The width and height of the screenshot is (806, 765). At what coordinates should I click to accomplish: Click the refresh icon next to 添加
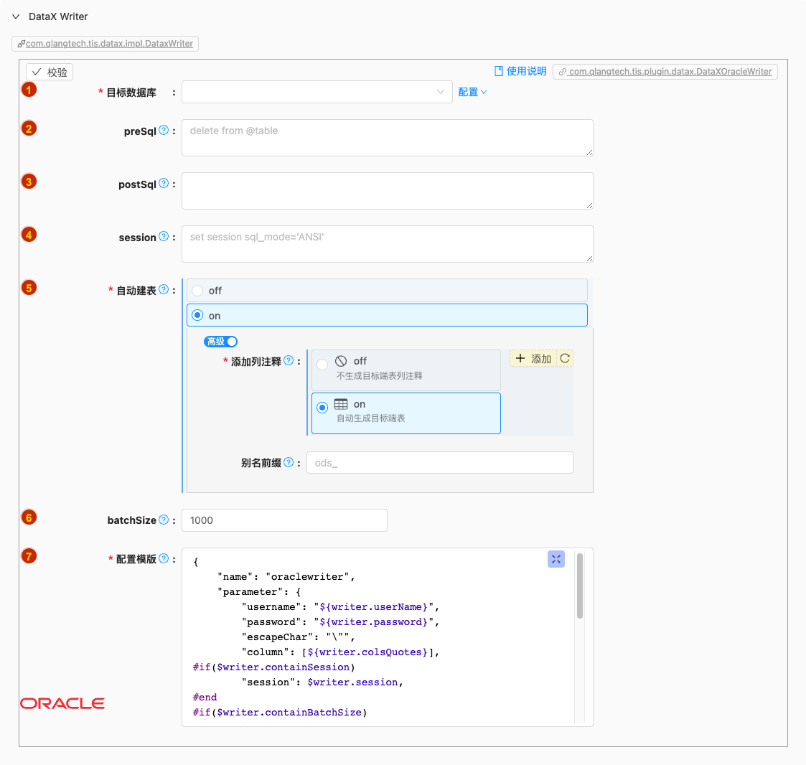565,358
